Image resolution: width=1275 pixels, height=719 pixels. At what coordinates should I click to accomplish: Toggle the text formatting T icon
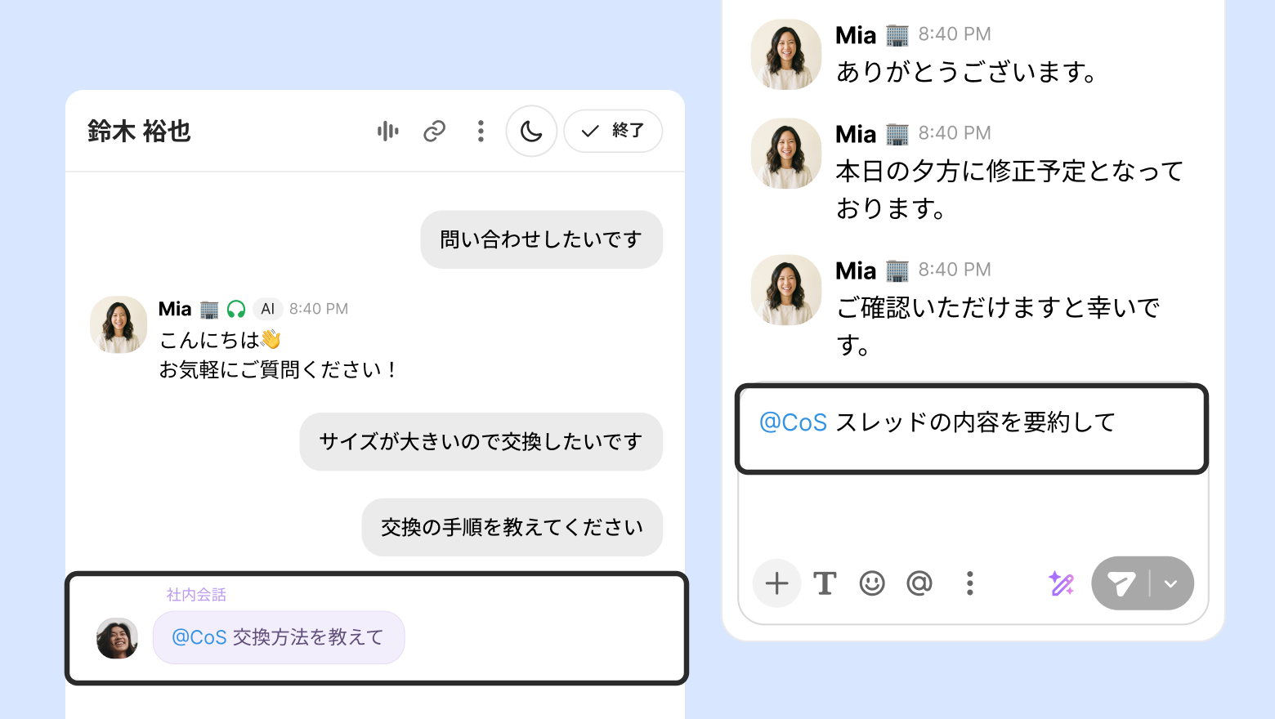click(825, 583)
